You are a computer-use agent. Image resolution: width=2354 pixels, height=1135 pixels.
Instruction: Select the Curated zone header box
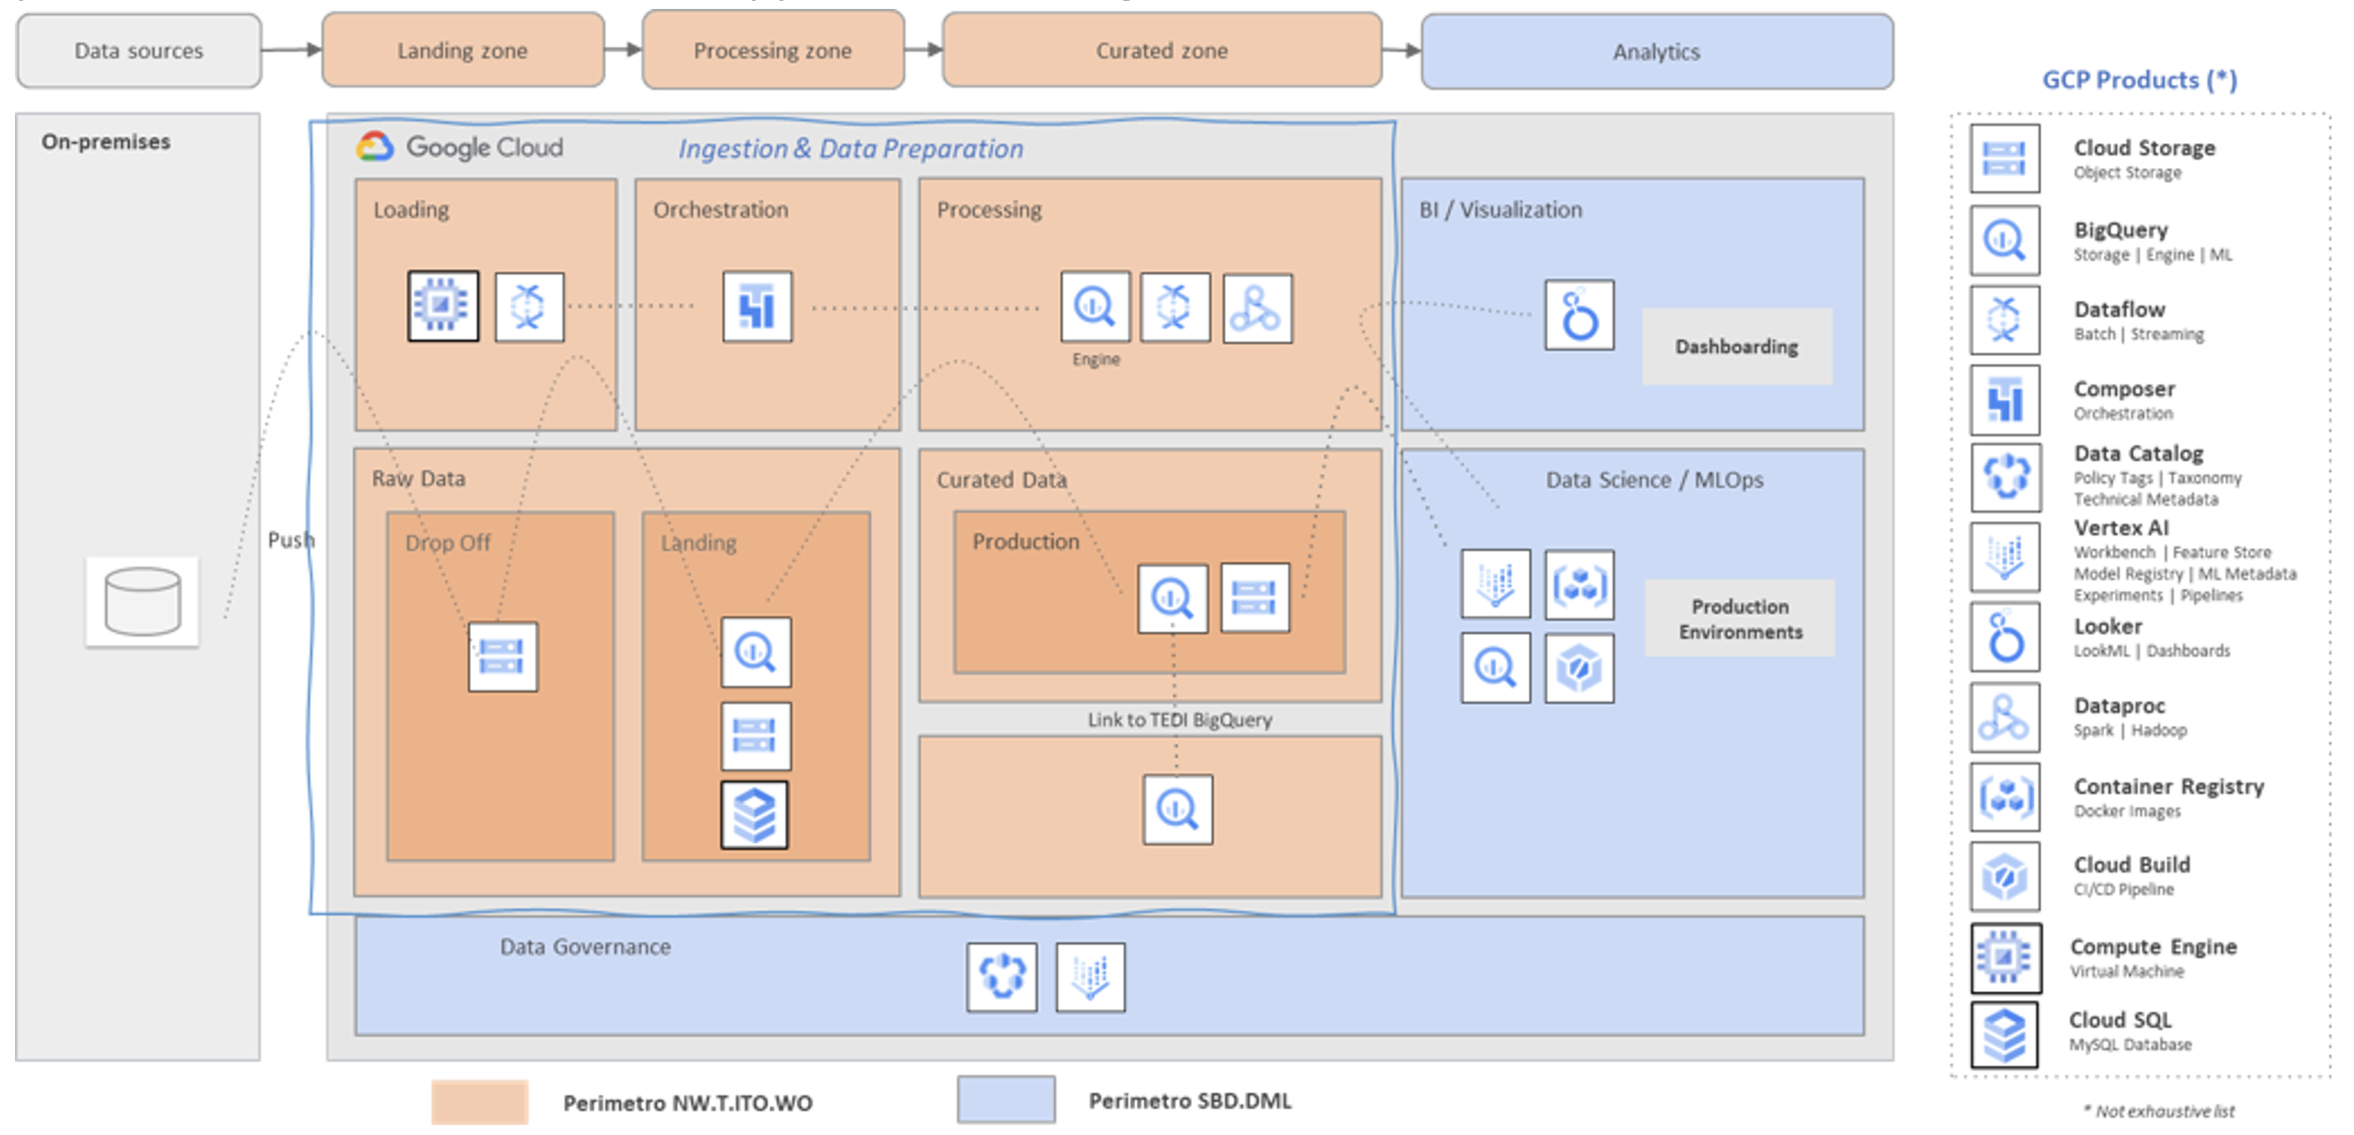[x=1162, y=50]
